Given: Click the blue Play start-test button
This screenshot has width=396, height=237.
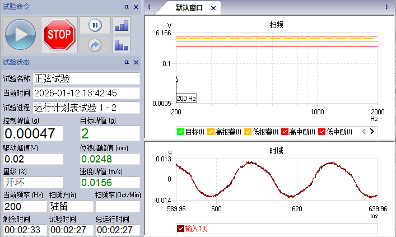Looking at the screenshot, I should (21, 34).
